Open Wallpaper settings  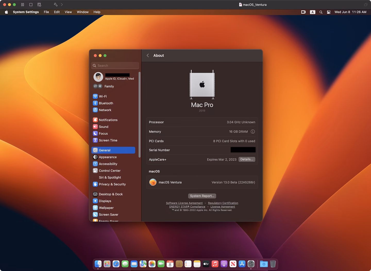(x=113, y=208)
